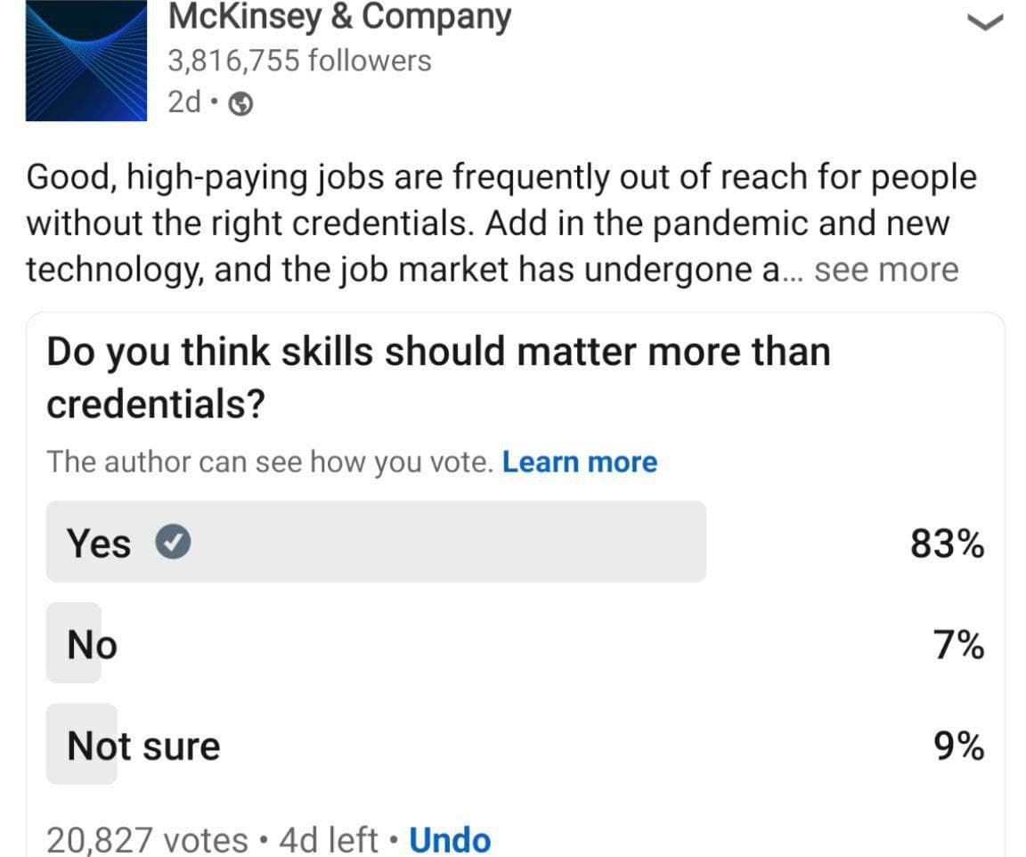Click the globe public visibility icon
Viewport: 1026px width, 857px height.
pos(240,103)
